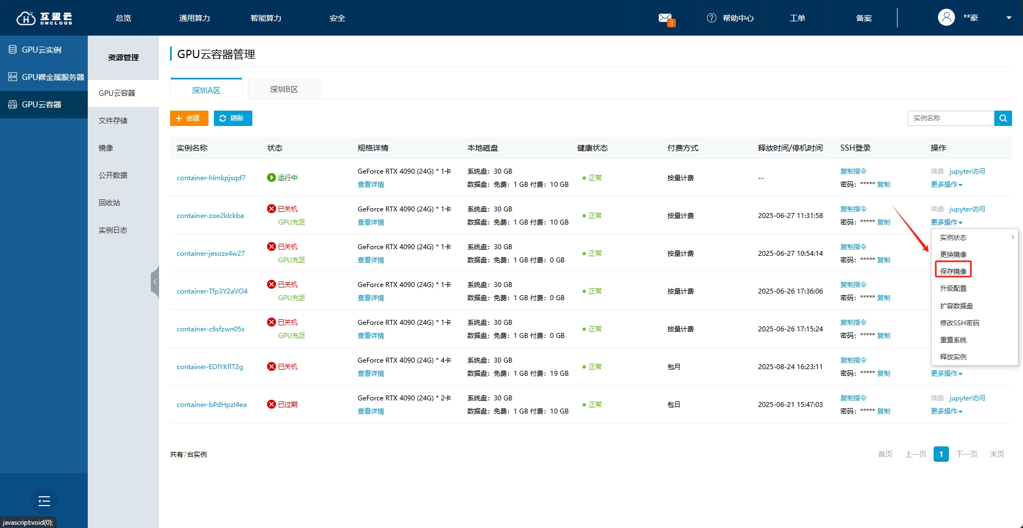The height and width of the screenshot is (528, 1023).
Task: Open container-c6sfzwn05s instance link
Action: (x=211, y=329)
